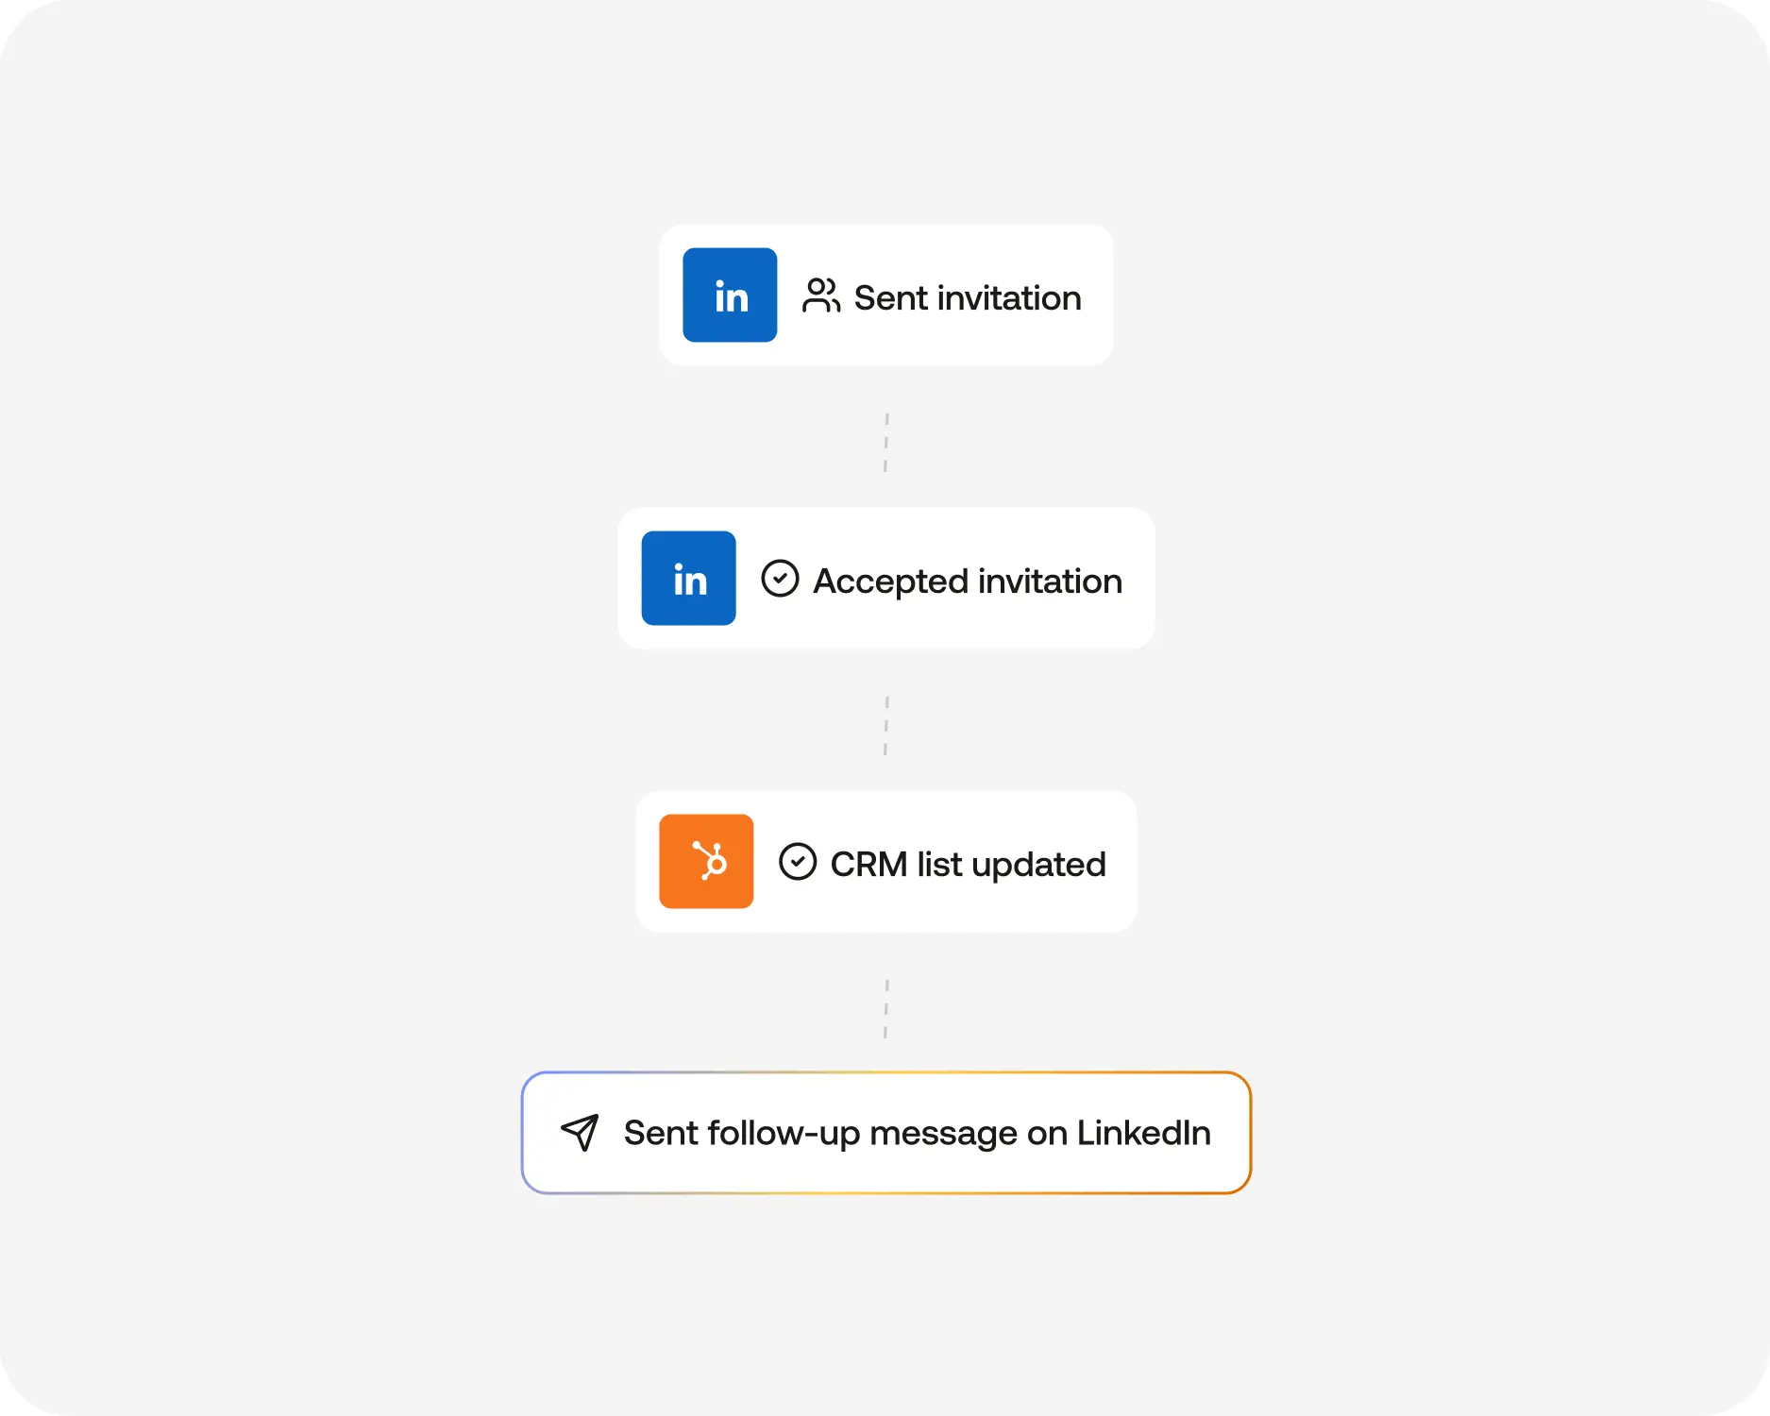Select the follow-up message card's left padding
Screen dimensions: 1770x1416
click(540, 1133)
